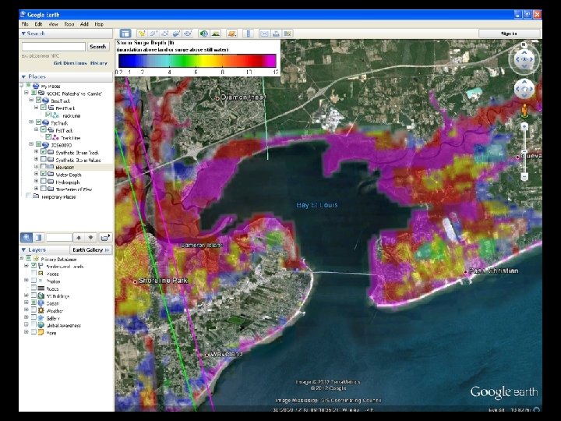Screen dimensions: 561x421
Task: Click the sunlight landscape toolbar icon
Action: click(x=215, y=34)
